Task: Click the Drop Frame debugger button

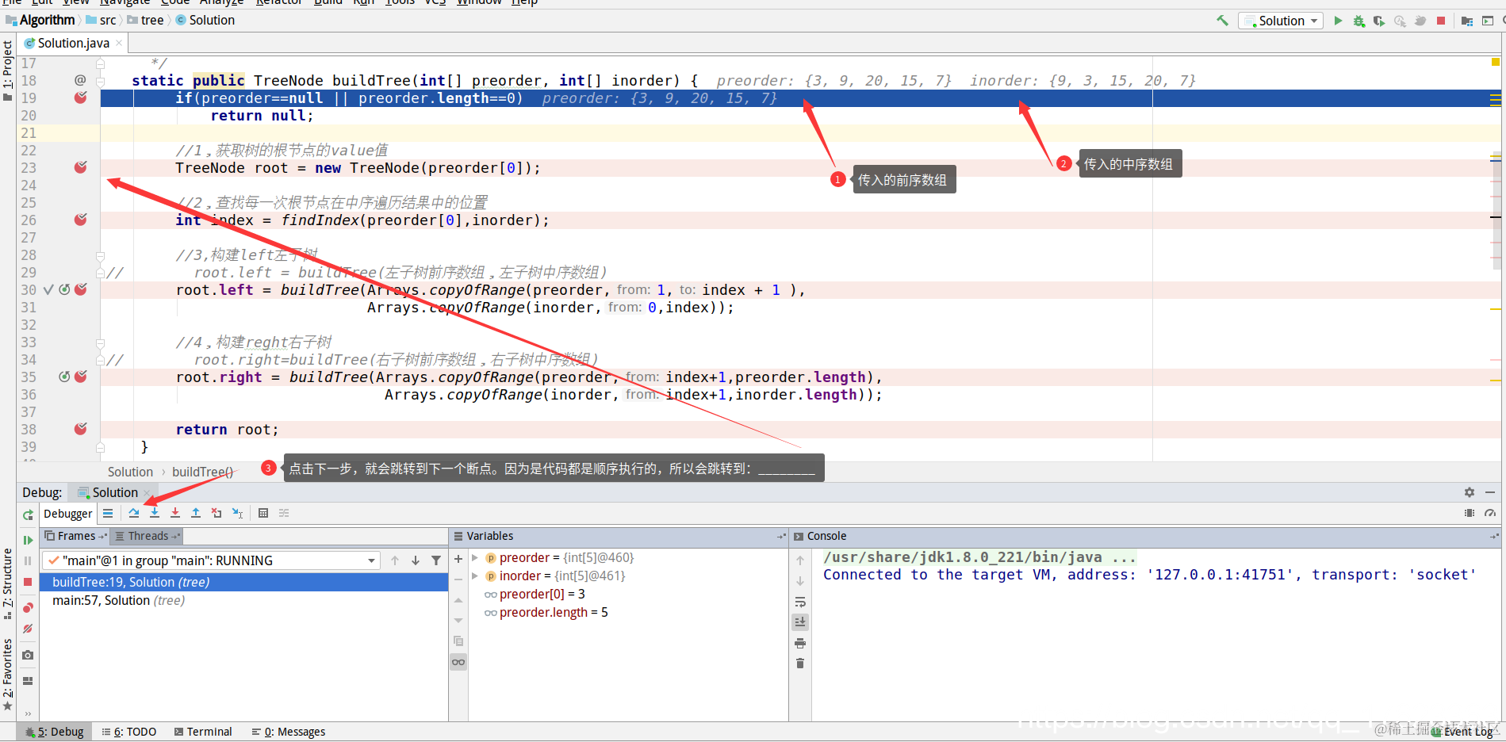Action: 217,514
